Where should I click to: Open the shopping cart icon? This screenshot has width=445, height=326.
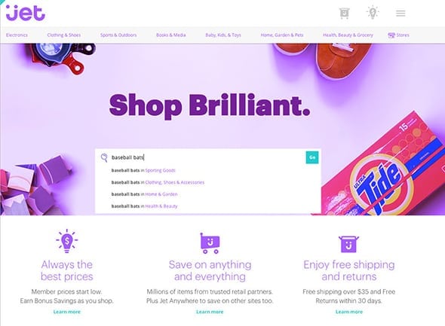[344, 13]
